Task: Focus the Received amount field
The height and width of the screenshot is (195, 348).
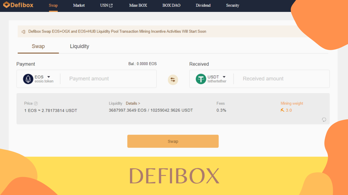Action: tap(281, 79)
